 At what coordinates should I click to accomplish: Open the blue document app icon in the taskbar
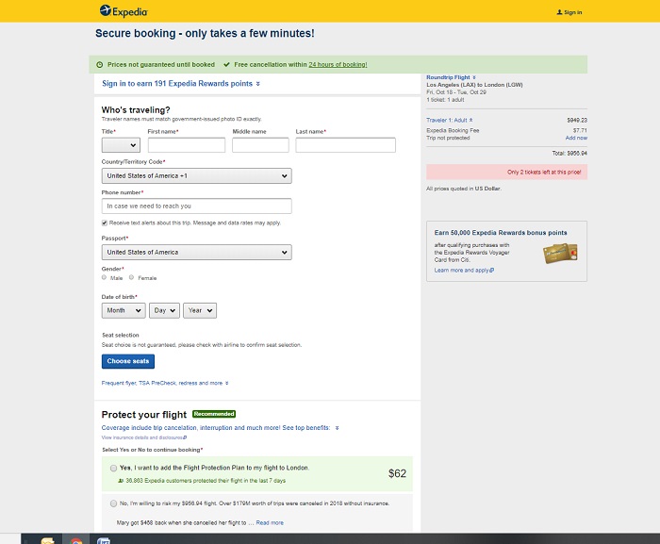coord(104,540)
